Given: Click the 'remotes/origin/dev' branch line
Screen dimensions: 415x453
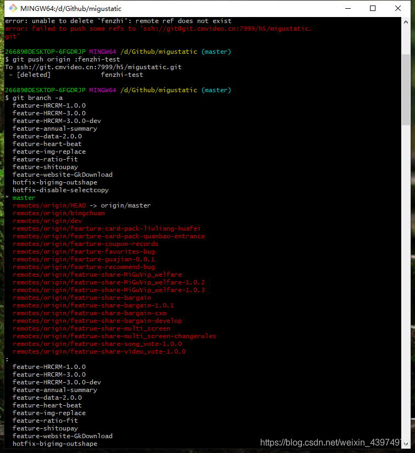Looking at the screenshot, I should [47, 221].
